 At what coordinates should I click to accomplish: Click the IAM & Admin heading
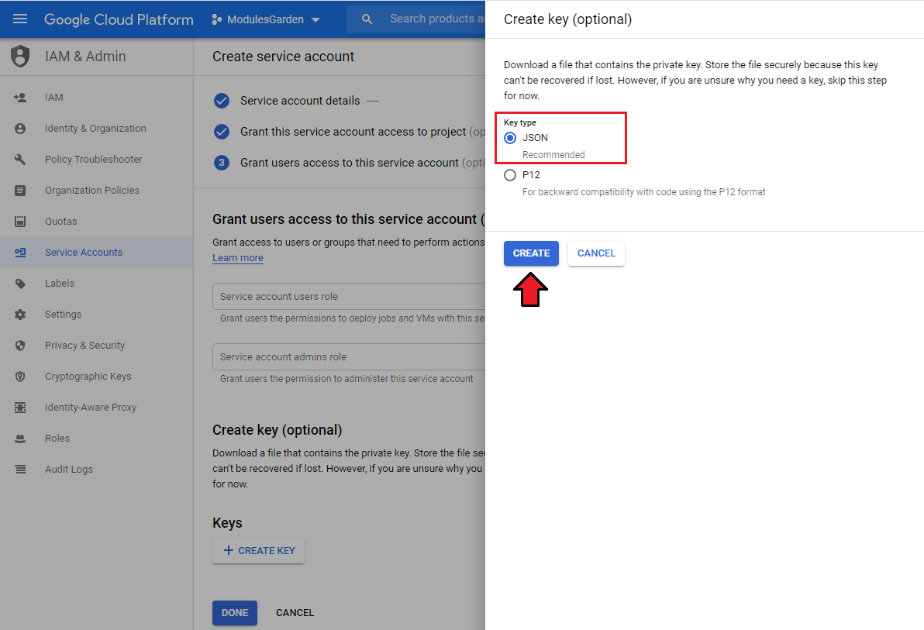click(x=85, y=57)
